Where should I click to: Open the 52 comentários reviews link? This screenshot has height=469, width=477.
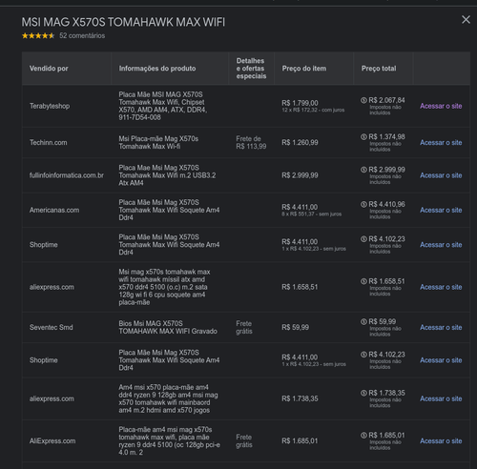pos(82,35)
